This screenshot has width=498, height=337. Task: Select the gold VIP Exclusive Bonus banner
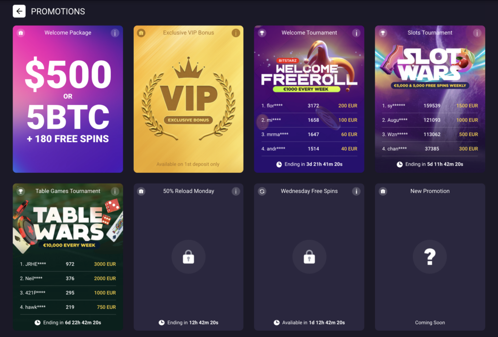coord(189,99)
